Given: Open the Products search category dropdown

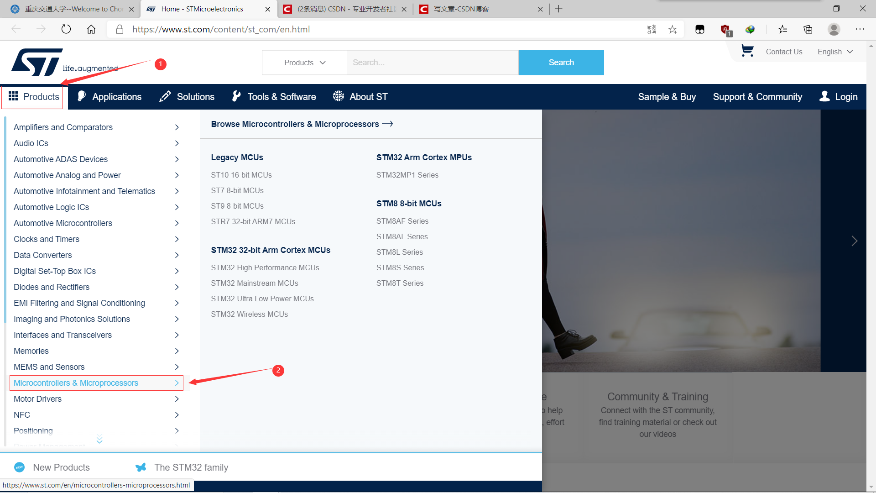Looking at the screenshot, I should click(305, 63).
